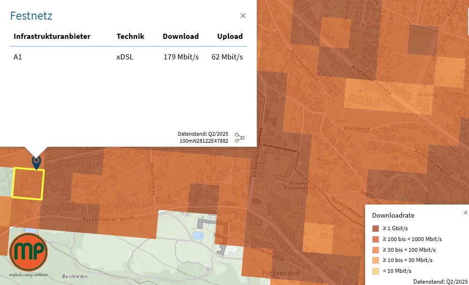Click the blue location pin marker
The width and height of the screenshot is (469, 285).
36,161
